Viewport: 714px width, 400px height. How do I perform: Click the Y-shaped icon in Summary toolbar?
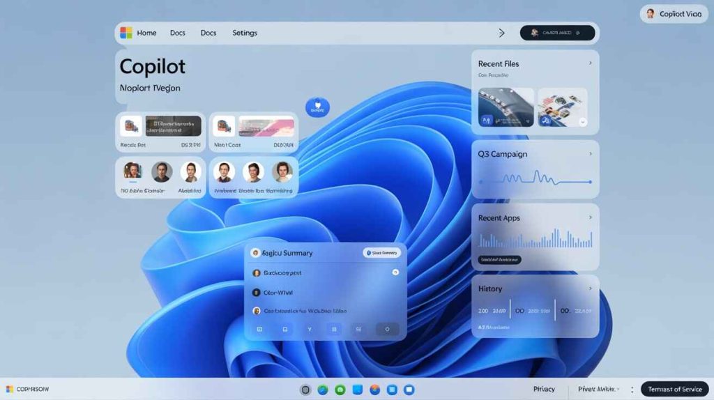[309, 329]
